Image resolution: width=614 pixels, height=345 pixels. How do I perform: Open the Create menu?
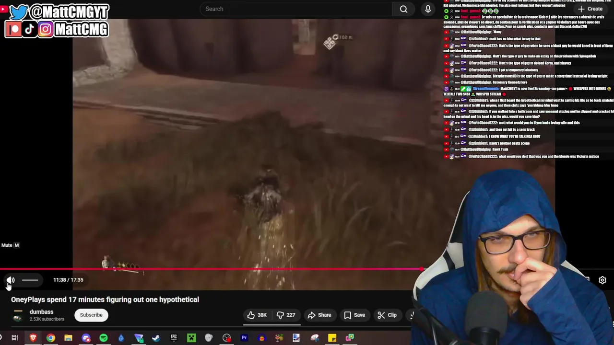[590, 9]
